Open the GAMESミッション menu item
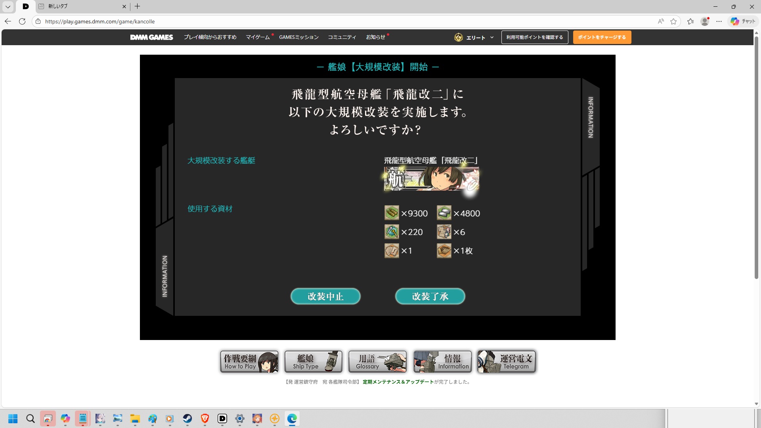 click(298, 37)
